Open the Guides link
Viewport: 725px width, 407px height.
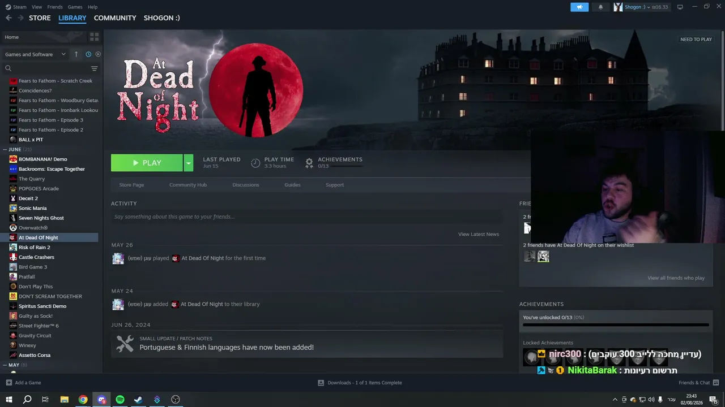[x=292, y=185]
